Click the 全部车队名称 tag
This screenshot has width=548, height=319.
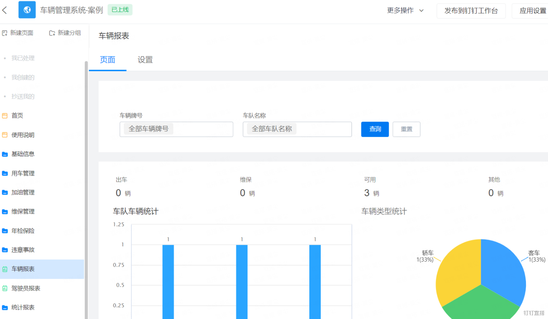[272, 129]
